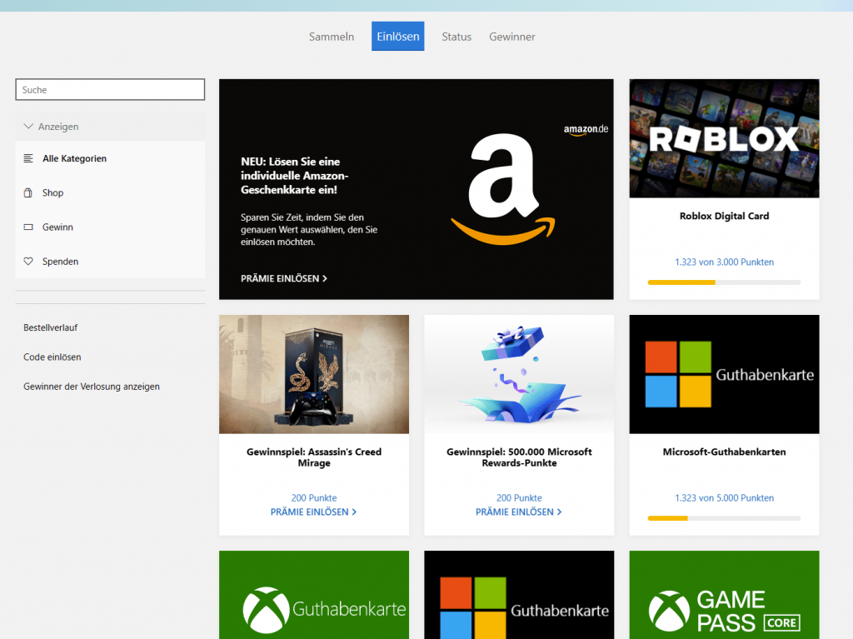Filter by Shop category label
The width and height of the screenshot is (853, 639).
click(52, 192)
